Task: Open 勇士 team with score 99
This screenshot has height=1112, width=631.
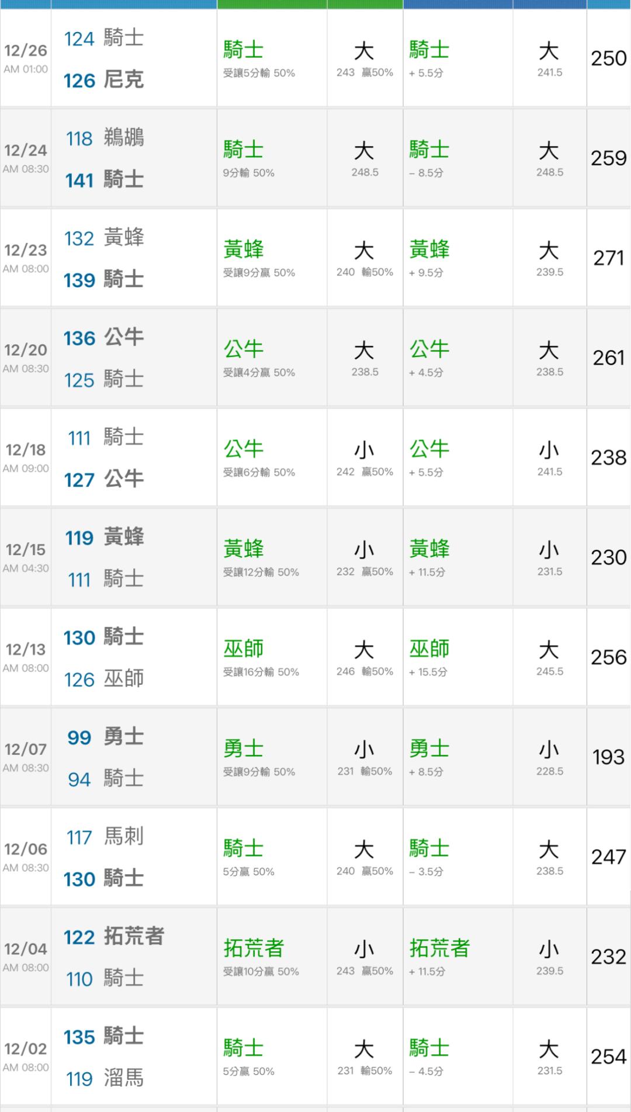Action: click(123, 737)
